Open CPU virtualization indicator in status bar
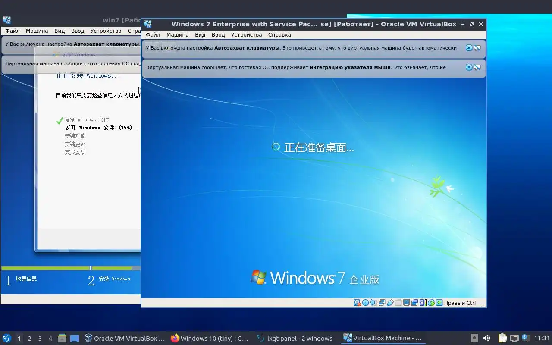The image size is (552, 345). pos(423,303)
